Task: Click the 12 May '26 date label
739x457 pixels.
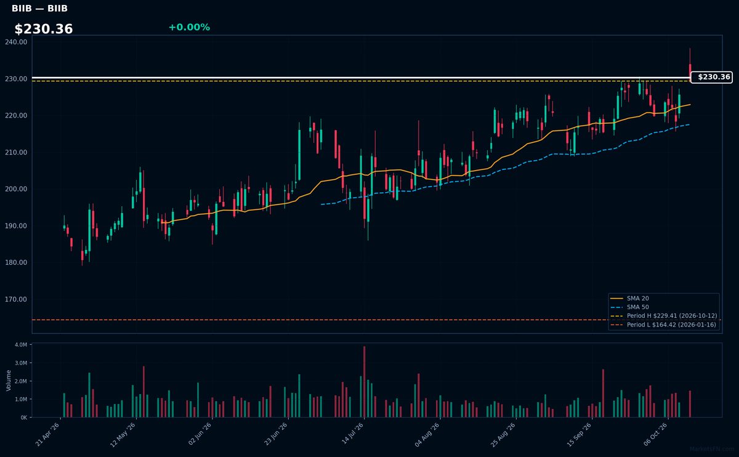Action: [121, 435]
